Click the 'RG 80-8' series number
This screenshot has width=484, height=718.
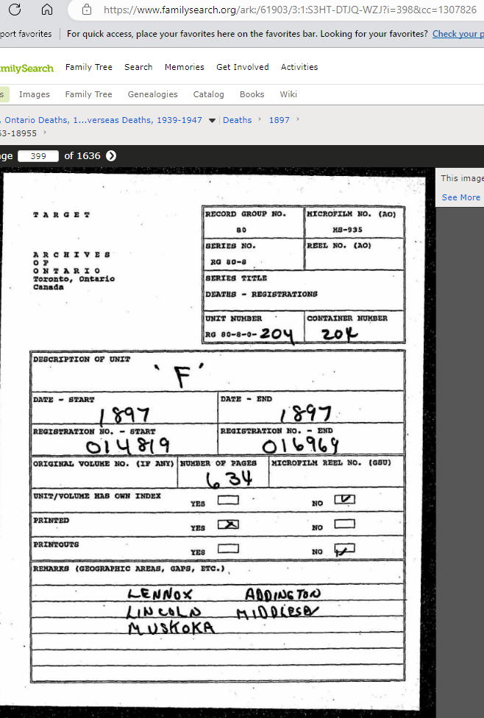click(x=228, y=262)
